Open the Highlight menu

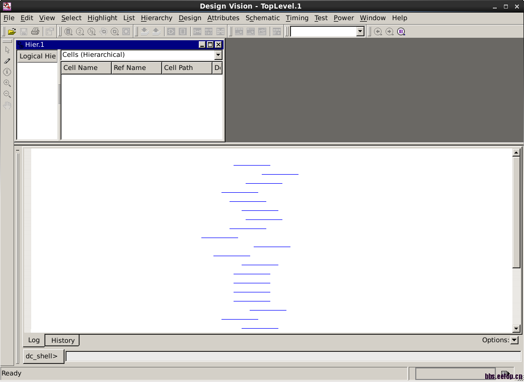pos(102,18)
